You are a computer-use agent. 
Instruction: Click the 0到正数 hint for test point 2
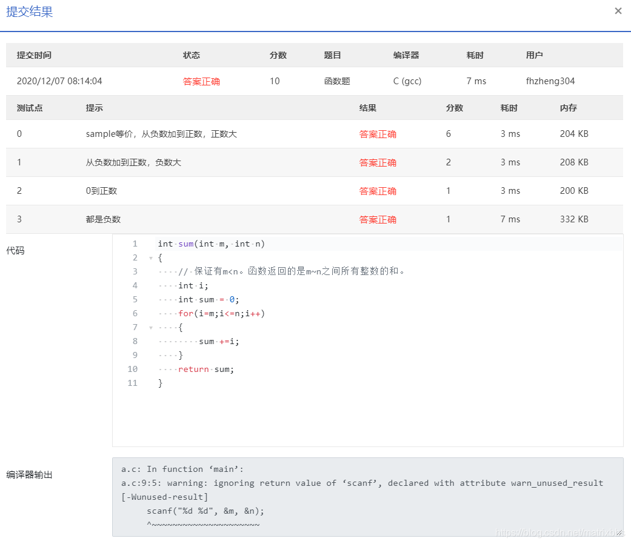pos(102,190)
